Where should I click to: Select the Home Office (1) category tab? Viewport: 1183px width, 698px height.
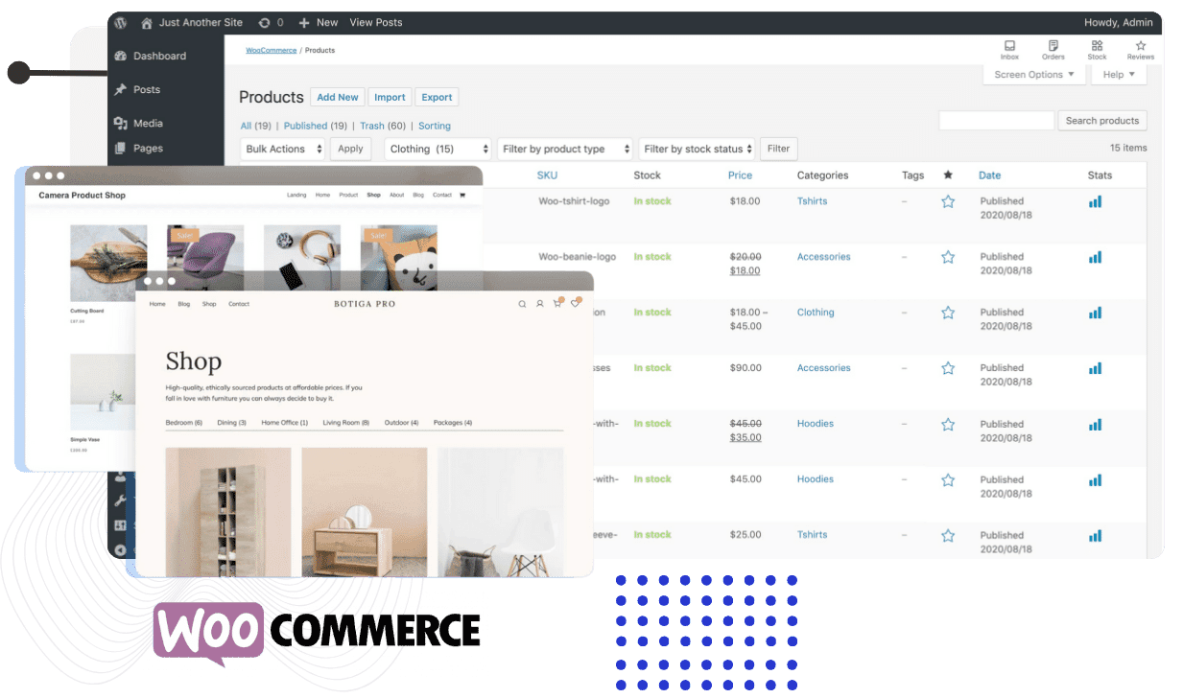coord(285,423)
